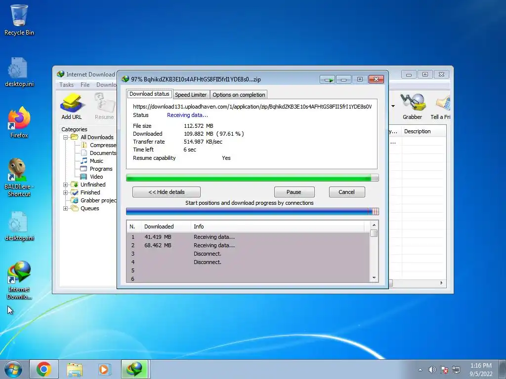Click the Action Center flag tray icon

pyautogui.click(x=444, y=370)
